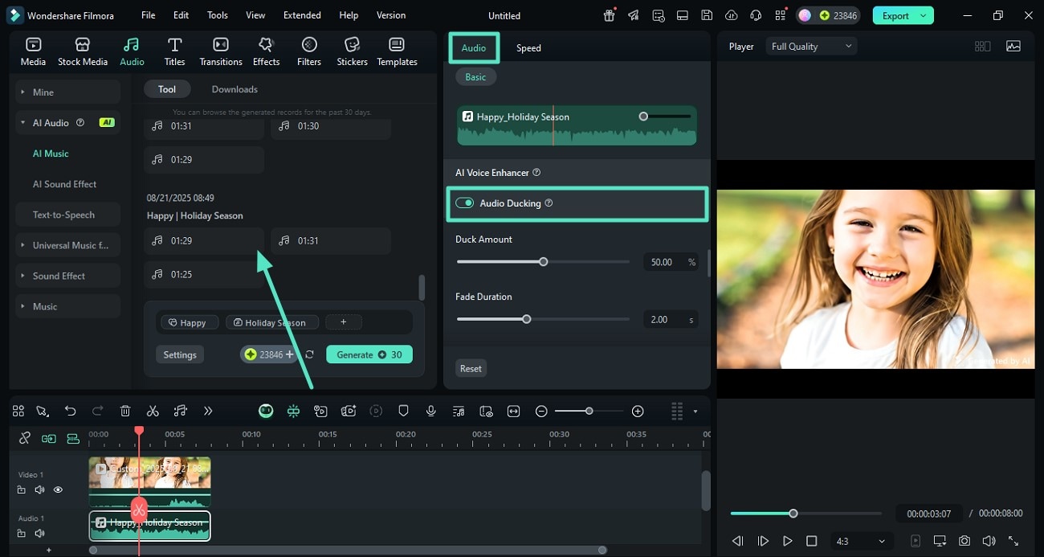Open the timeline track layout dropdown
1044x557 pixels.
695,411
